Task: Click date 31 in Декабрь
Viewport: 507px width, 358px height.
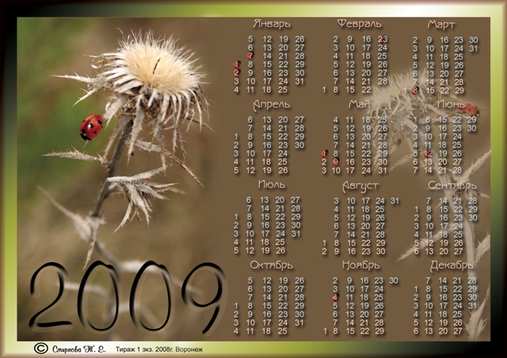Action: [x=472, y=306]
